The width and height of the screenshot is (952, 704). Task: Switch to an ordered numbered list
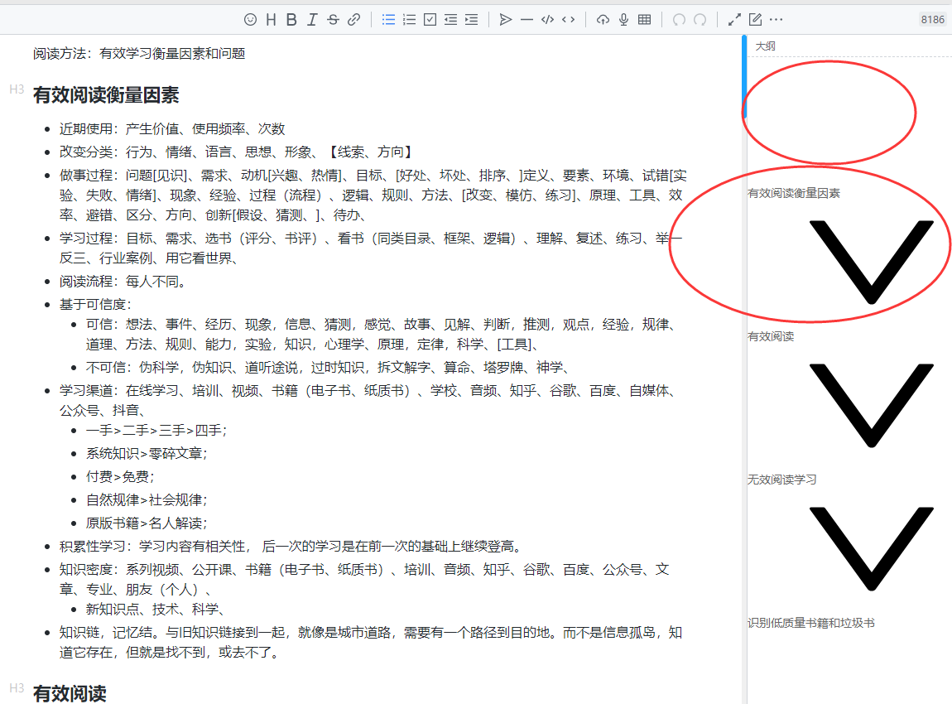coord(409,19)
